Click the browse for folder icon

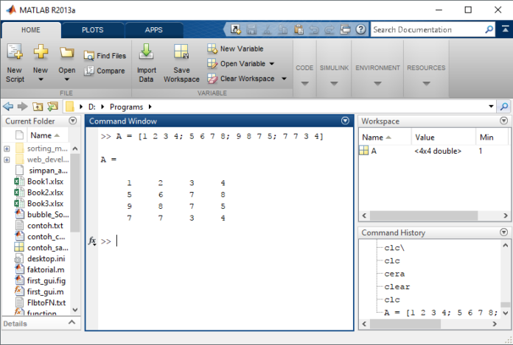point(52,107)
